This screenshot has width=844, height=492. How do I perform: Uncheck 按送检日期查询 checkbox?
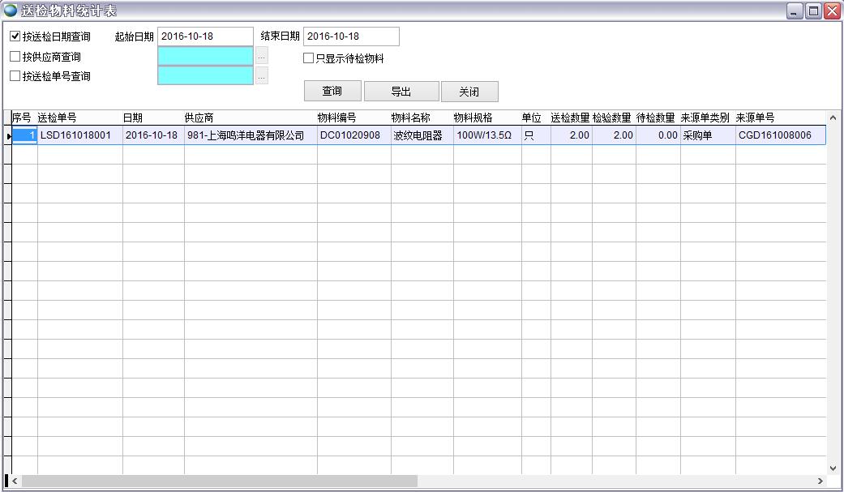click(15, 36)
